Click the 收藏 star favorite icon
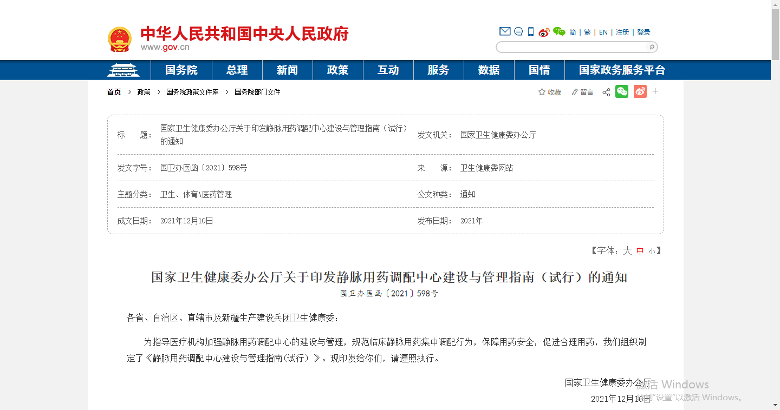This screenshot has width=780, height=410. (x=542, y=92)
